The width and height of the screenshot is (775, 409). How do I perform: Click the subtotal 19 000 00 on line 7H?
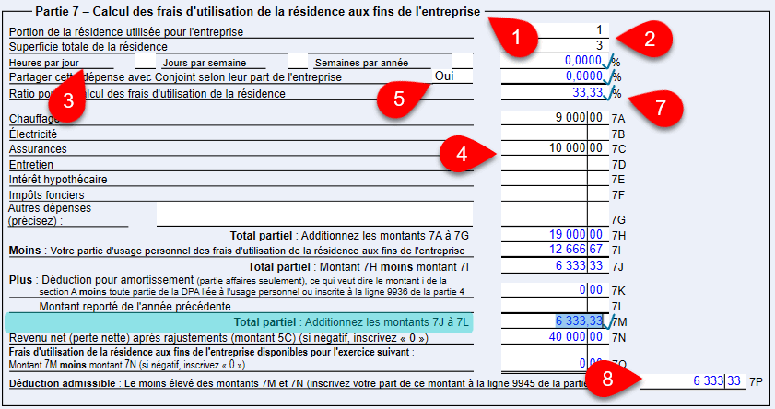(555, 235)
